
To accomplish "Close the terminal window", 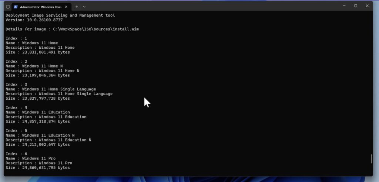I will [367, 6].
